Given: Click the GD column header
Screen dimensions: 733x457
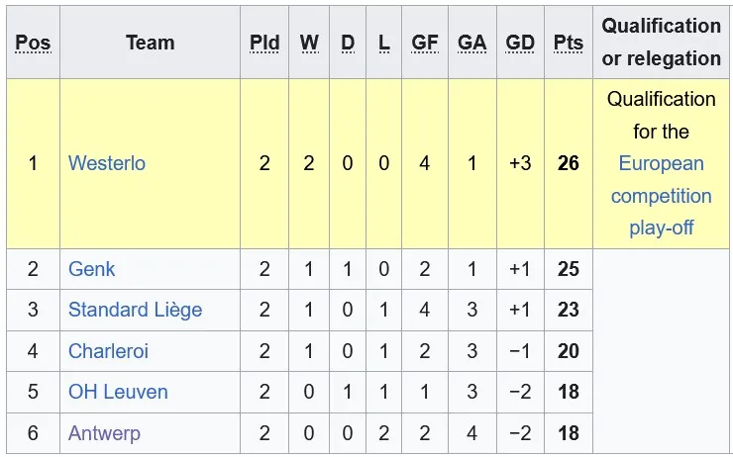Looking at the screenshot, I should point(520,43).
